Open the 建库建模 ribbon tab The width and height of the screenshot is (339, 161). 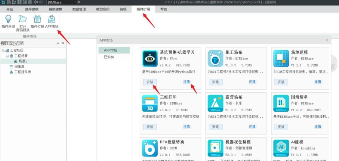[x=32, y=9]
